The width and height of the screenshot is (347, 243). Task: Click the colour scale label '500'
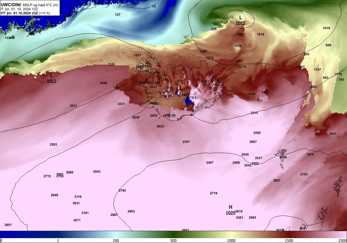tap(173, 241)
